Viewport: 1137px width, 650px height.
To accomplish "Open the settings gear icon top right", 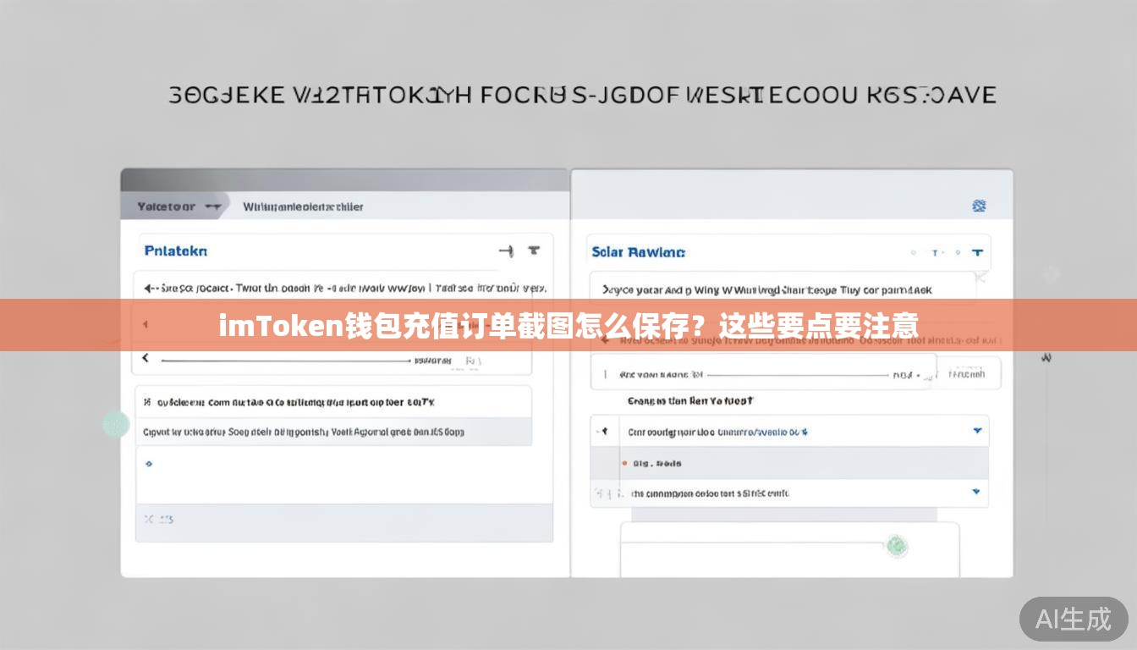I will [979, 206].
